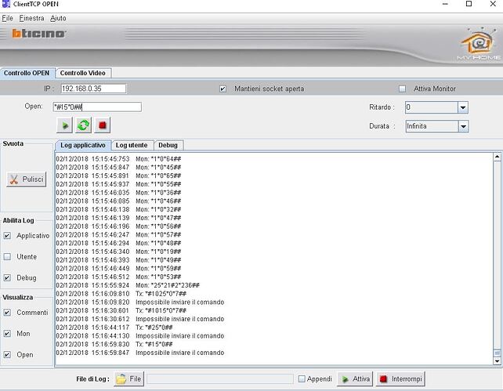Stop sending with the red square icon
This screenshot has height=391, width=503.
coord(103,125)
